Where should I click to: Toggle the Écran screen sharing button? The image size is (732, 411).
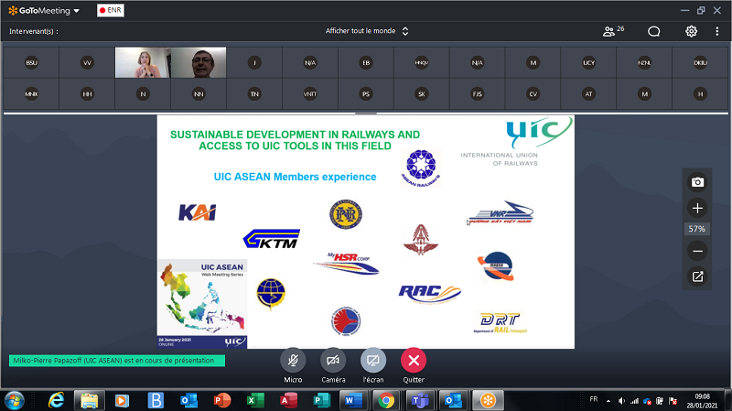pos(373,360)
